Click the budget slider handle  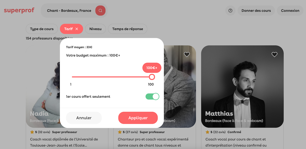(152, 77)
